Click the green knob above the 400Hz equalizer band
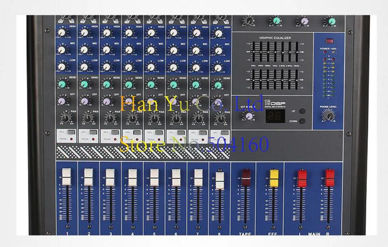This screenshot has height=247, width=388. tap(276, 21)
